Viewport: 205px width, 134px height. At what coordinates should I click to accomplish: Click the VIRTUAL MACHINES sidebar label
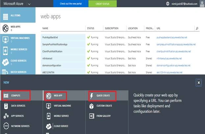coord(20,38)
